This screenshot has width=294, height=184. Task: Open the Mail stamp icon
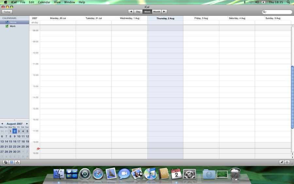pyautogui.click(x=111, y=174)
